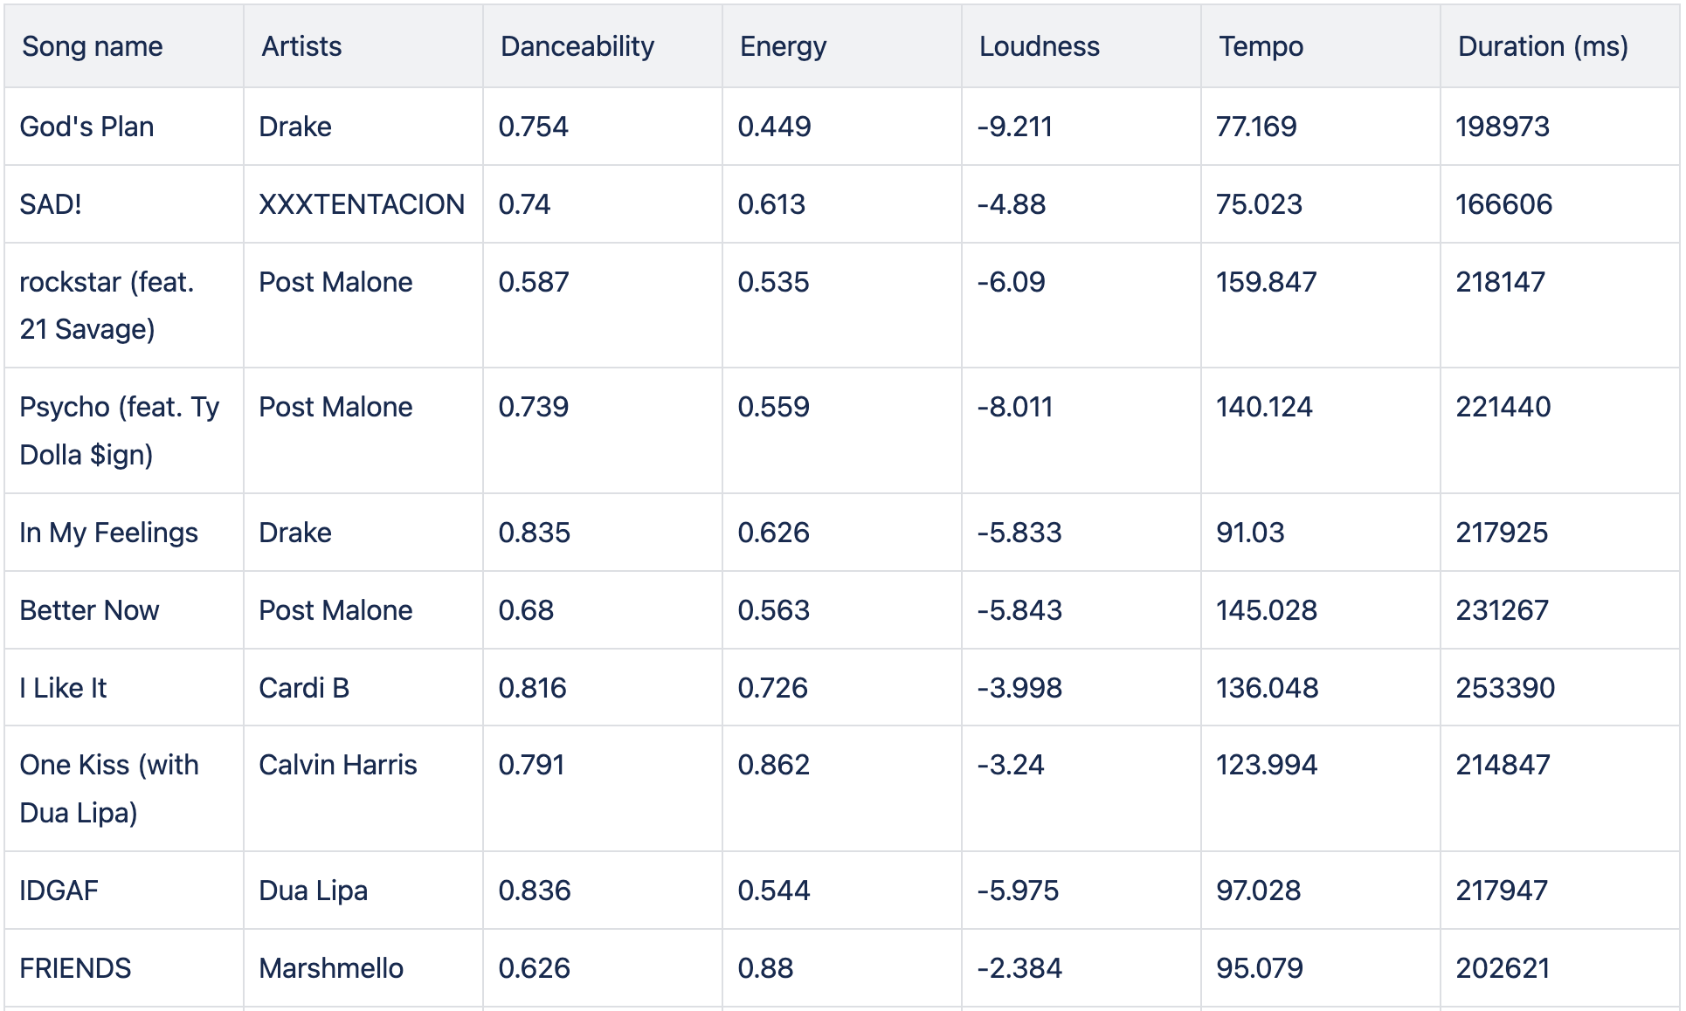Image resolution: width=1686 pixels, height=1011 pixels.
Task: Click the loudness value -9.211
Action: [1014, 127]
